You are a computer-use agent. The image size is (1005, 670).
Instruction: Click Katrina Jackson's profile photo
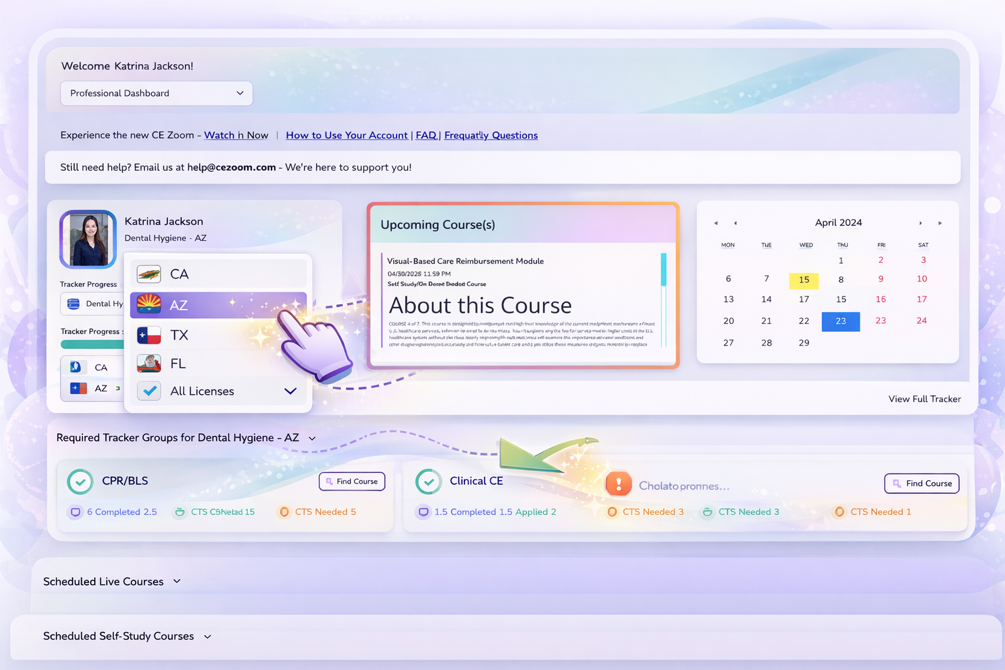click(88, 239)
